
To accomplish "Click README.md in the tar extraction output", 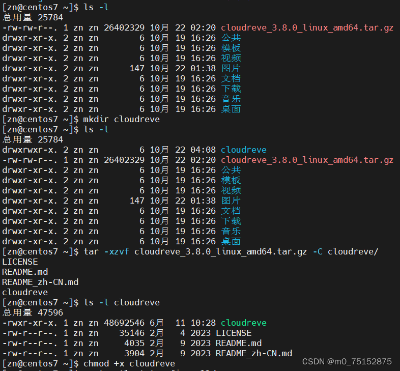I will coord(25,272).
